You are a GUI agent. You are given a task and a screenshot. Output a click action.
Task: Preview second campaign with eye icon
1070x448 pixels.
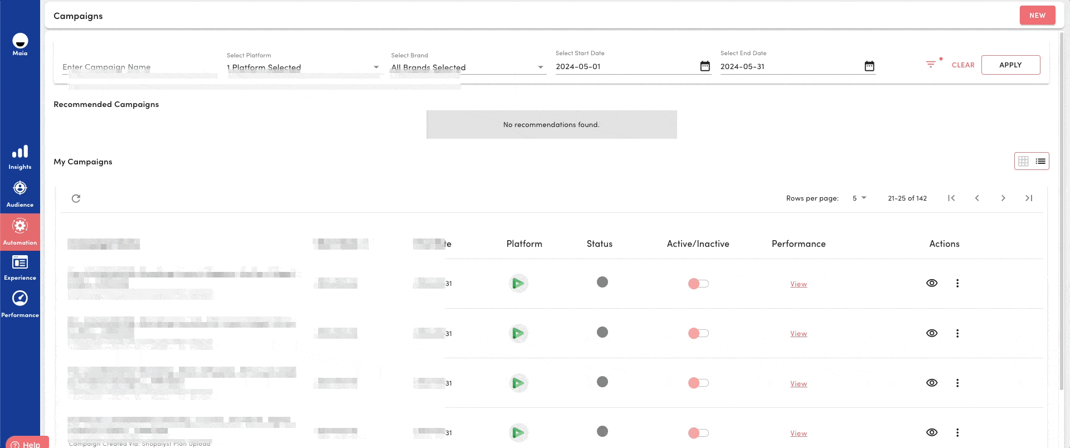(x=932, y=333)
